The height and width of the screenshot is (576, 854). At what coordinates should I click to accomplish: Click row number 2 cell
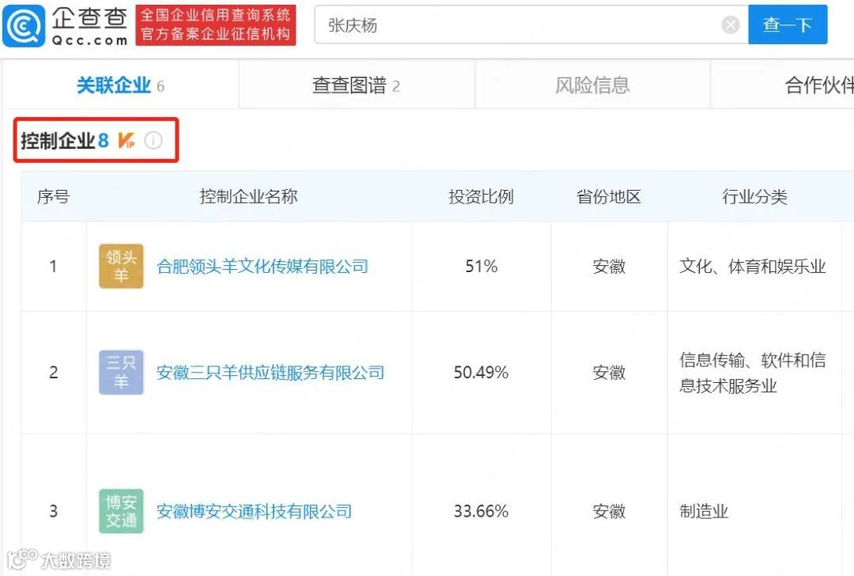click(x=54, y=372)
